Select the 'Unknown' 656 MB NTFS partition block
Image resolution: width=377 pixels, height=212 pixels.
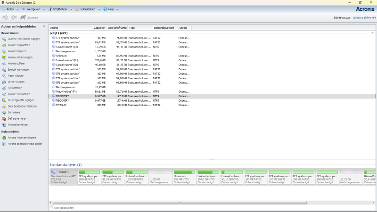point(184,177)
